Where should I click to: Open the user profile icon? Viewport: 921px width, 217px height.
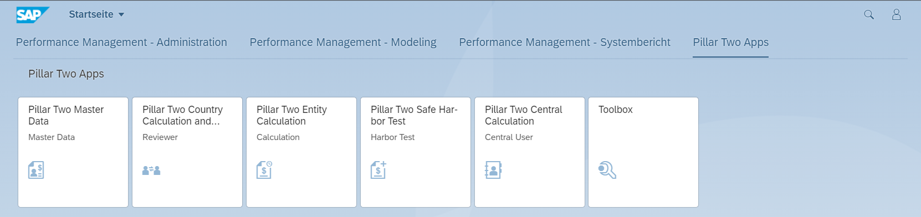[896, 15]
